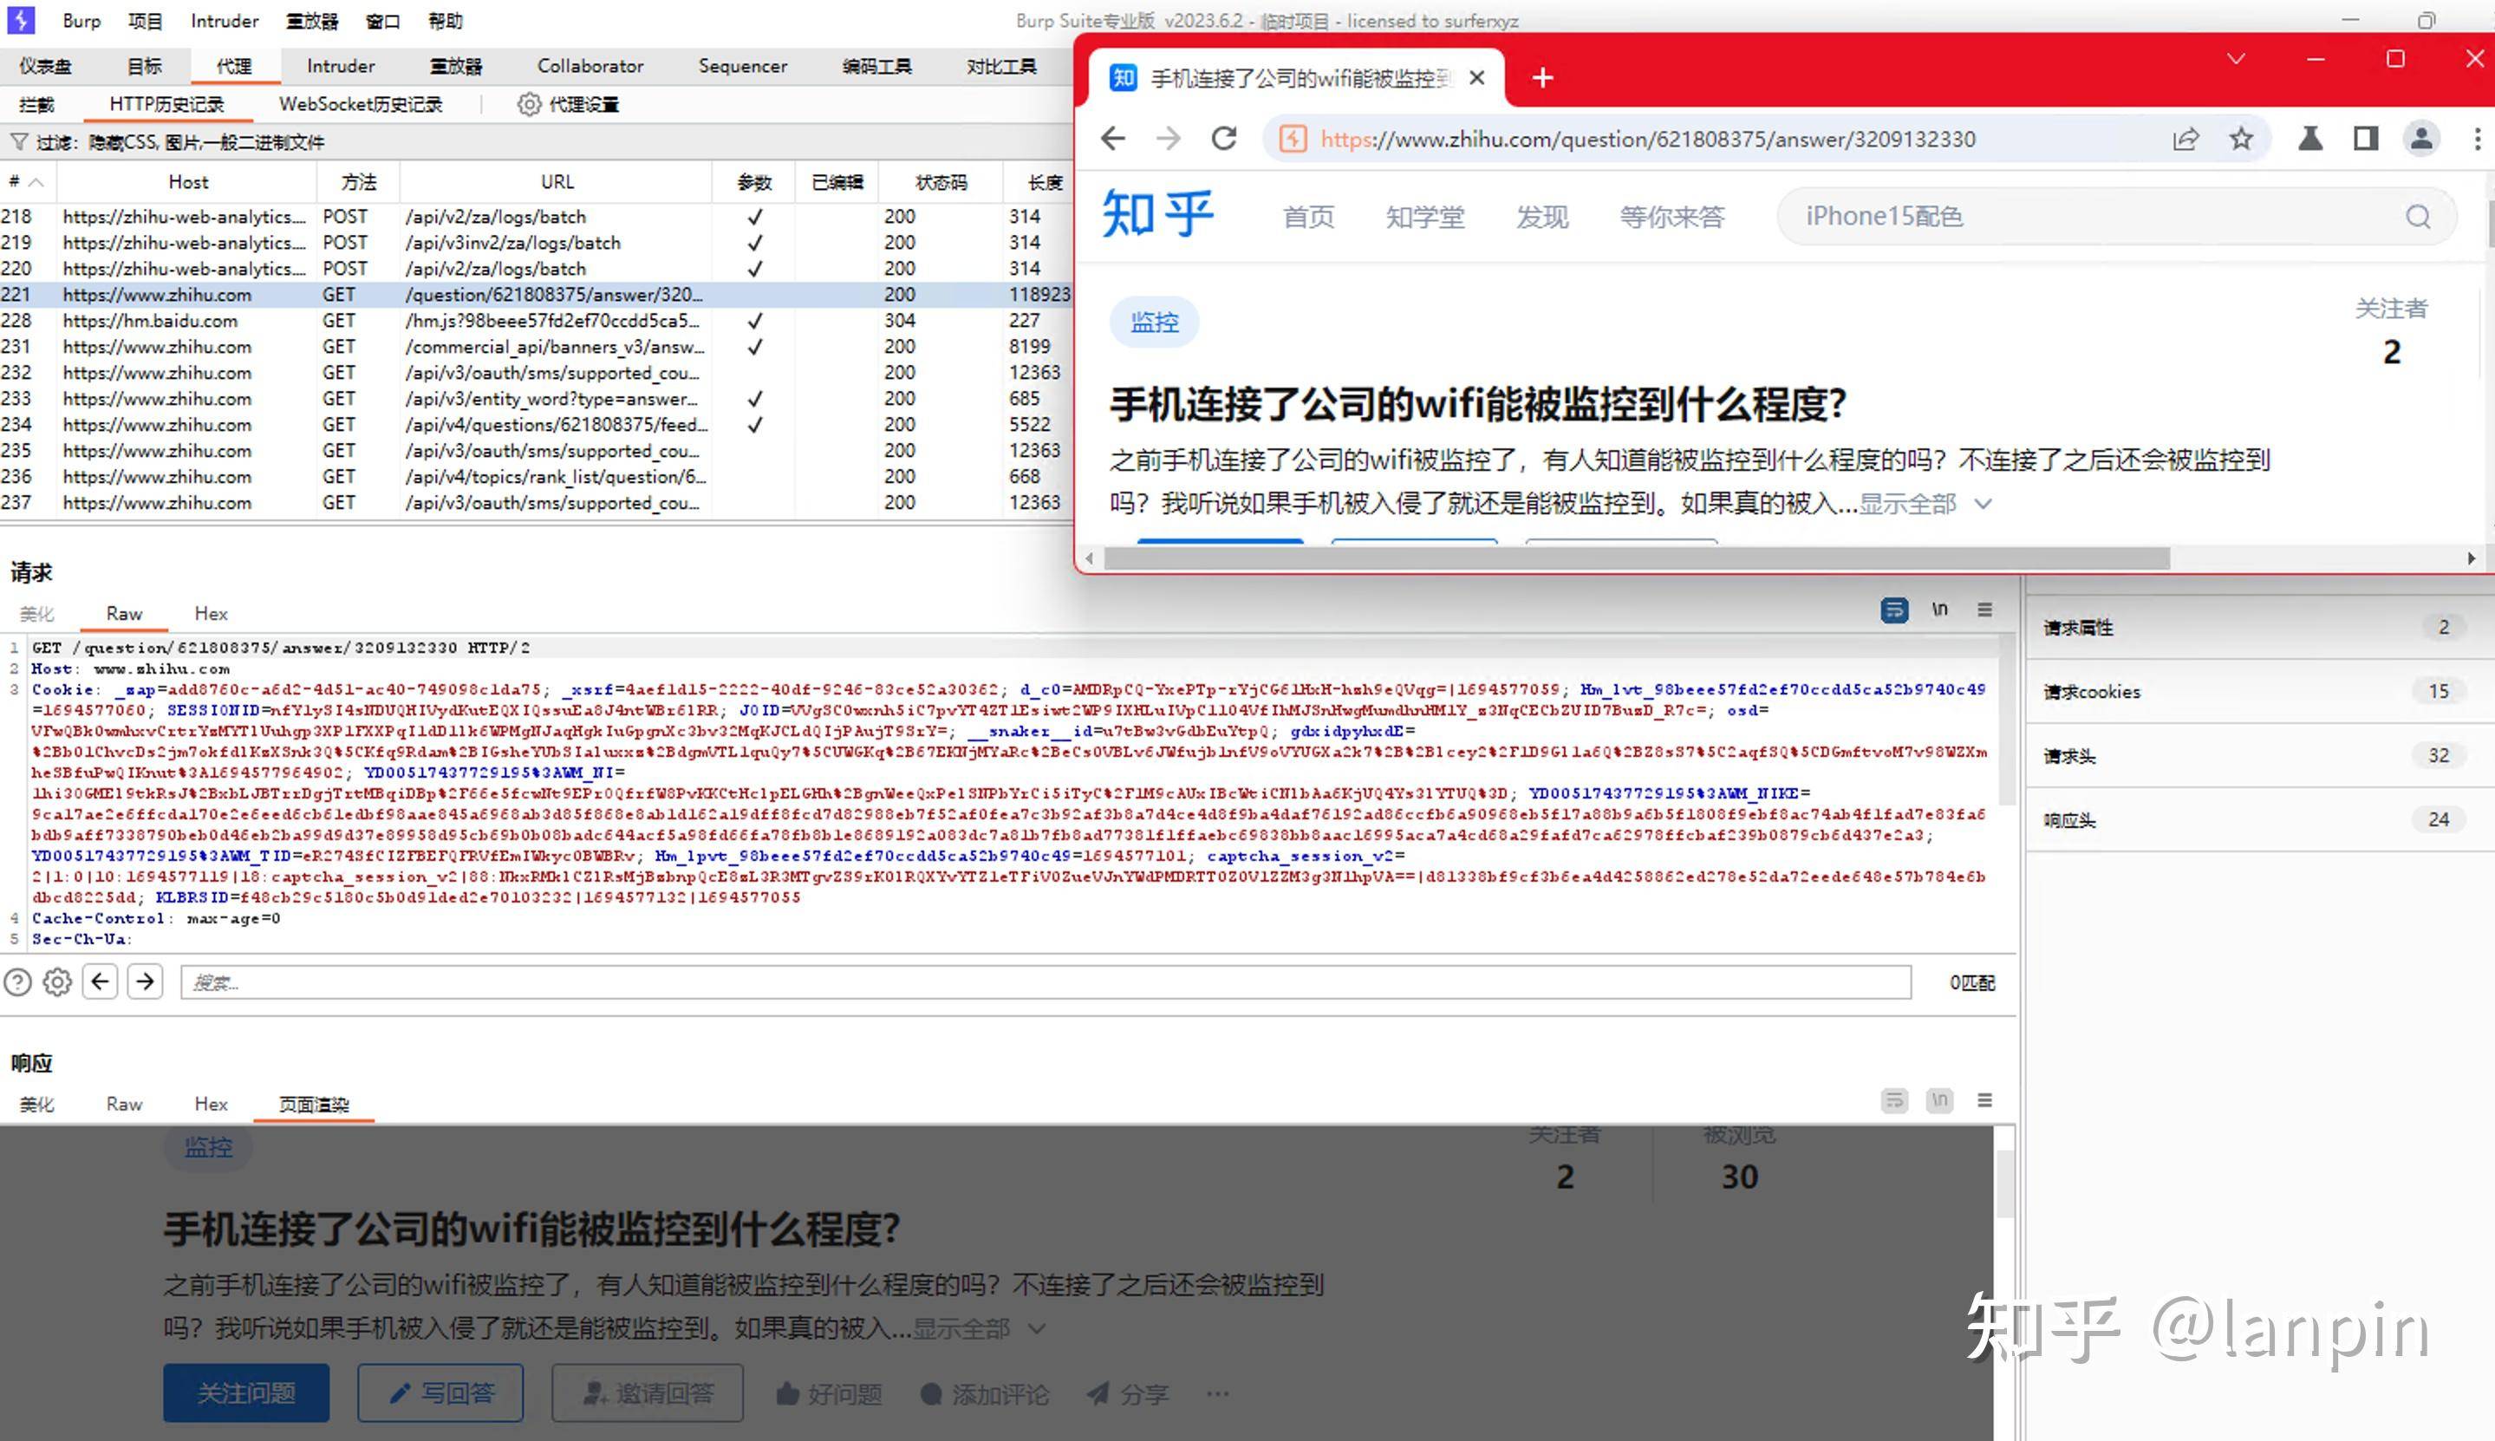This screenshot has height=1441, width=2495.
Task: Open browser three-dot menu
Action: tap(2477, 139)
